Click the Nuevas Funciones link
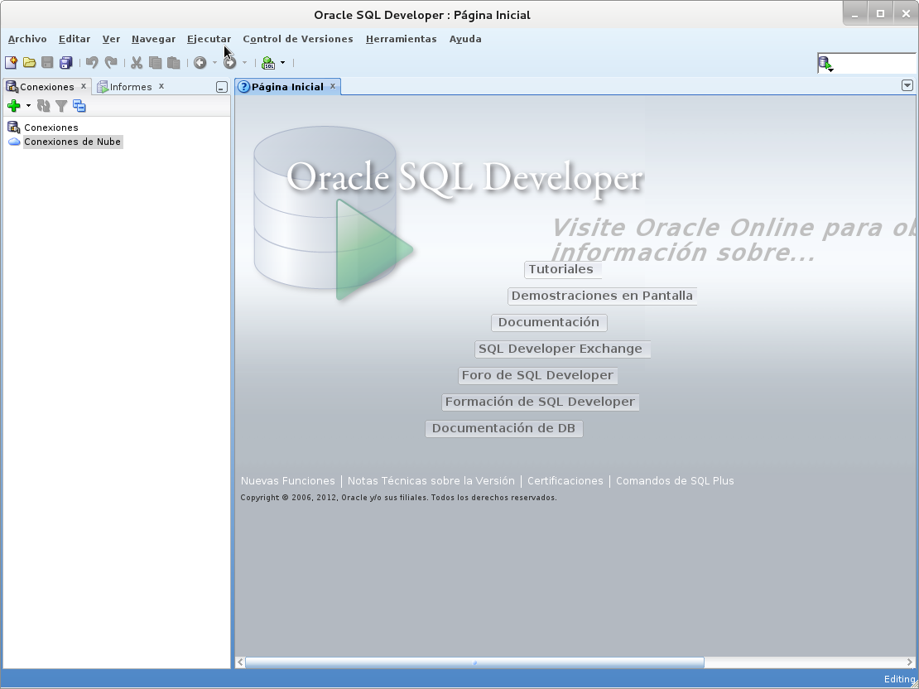The image size is (919, 689). coord(287,480)
